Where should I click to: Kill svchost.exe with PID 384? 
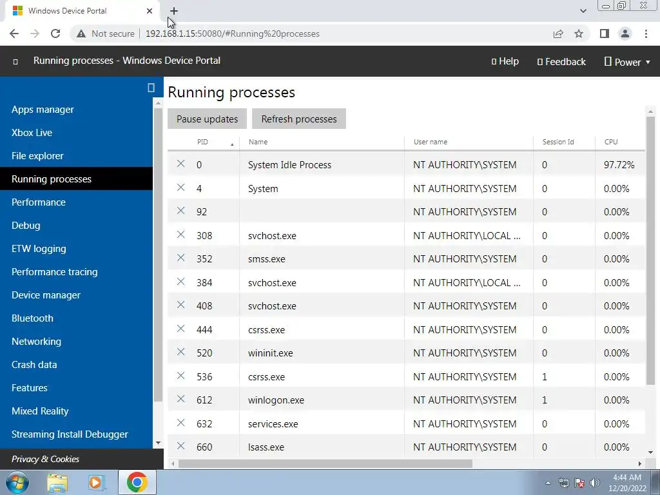180,281
